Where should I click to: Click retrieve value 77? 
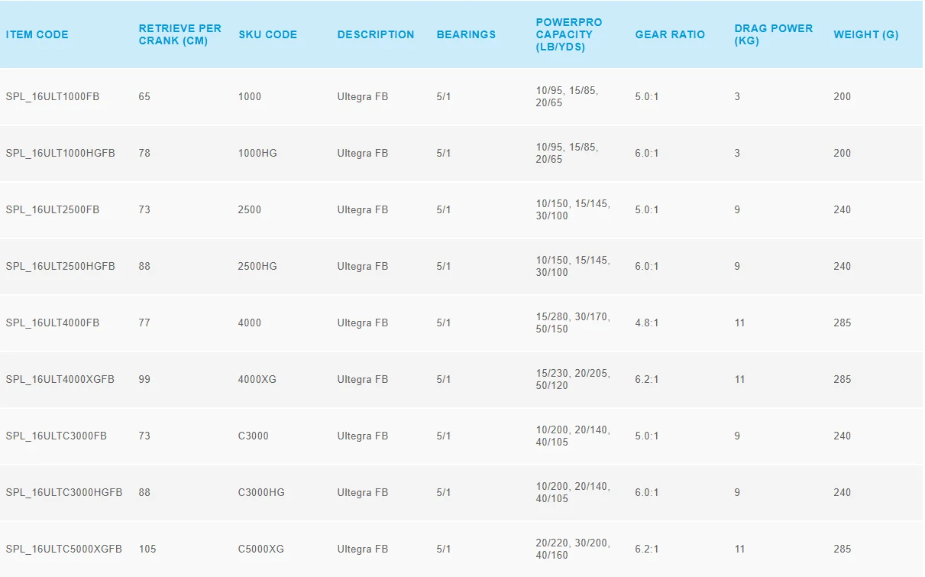(144, 323)
